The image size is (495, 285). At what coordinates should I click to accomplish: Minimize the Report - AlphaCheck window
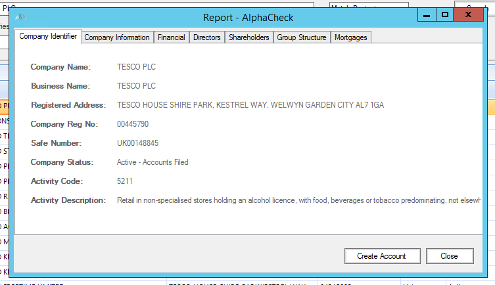pos(427,15)
